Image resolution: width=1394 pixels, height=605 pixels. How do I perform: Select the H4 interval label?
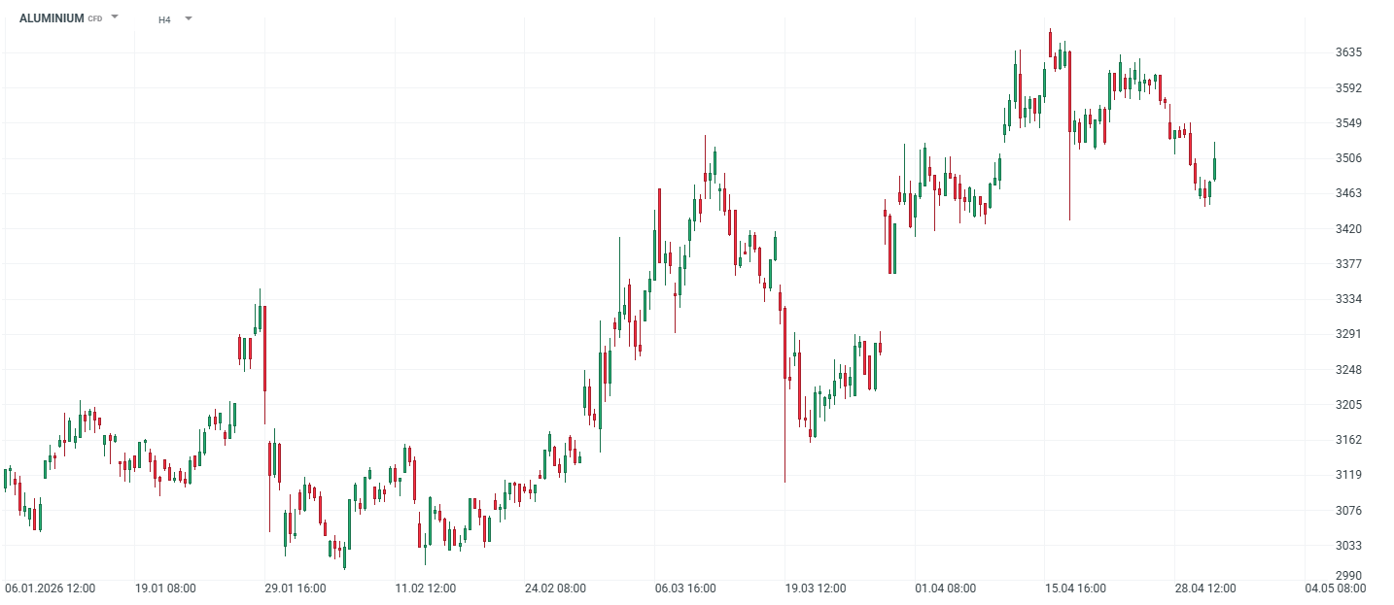(164, 19)
